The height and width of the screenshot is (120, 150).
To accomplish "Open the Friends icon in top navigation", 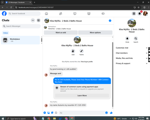I will [61, 13].
